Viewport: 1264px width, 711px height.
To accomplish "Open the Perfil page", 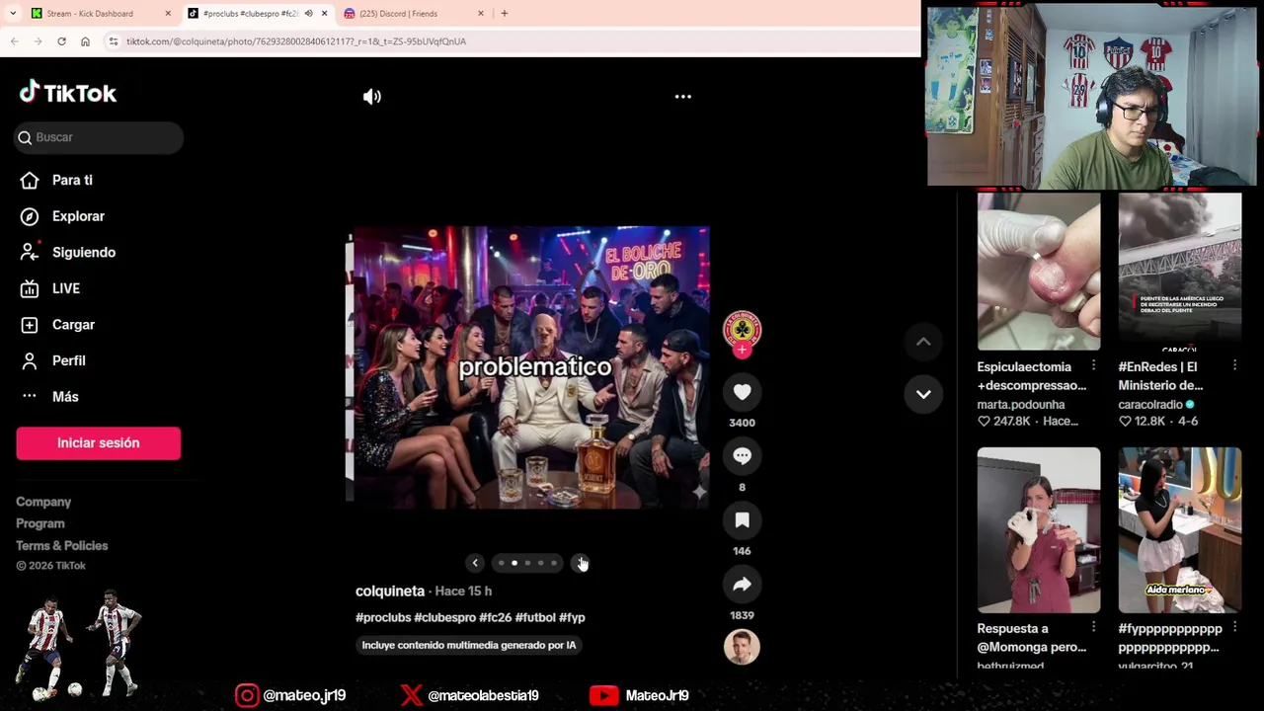I will pyautogui.click(x=69, y=360).
